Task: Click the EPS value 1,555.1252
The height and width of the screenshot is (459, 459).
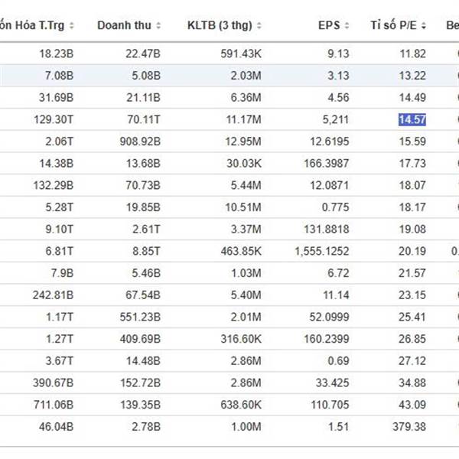Action: [321, 251]
